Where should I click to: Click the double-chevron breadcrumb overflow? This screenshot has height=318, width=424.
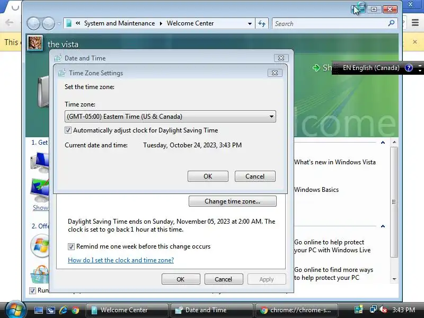pyautogui.click(x=78, y=23)
